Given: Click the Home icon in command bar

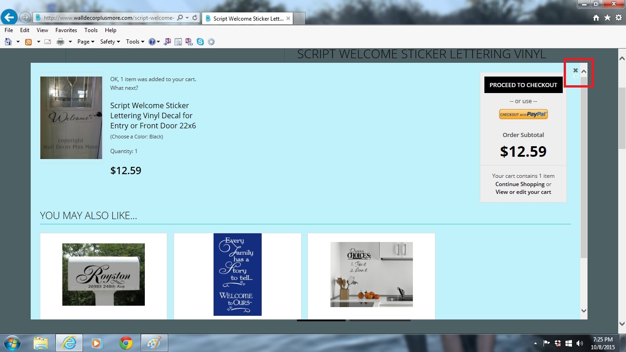Looking at the screenshot, I should [8, 42].
